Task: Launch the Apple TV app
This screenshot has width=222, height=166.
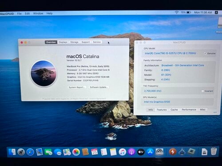Action: pyautogui.click(x=141, y=152)
